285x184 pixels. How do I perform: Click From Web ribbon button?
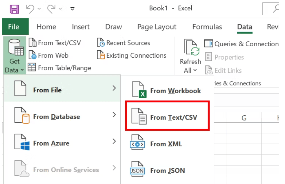pyautogui.click(x=49, y=55)
